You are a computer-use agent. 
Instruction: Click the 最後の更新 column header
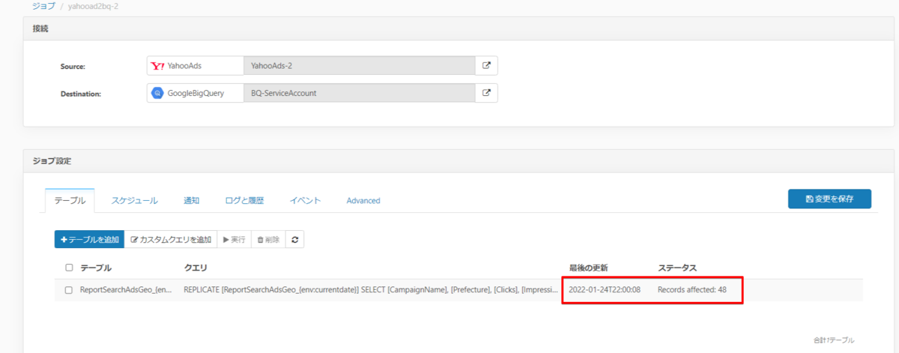(588, 268)
